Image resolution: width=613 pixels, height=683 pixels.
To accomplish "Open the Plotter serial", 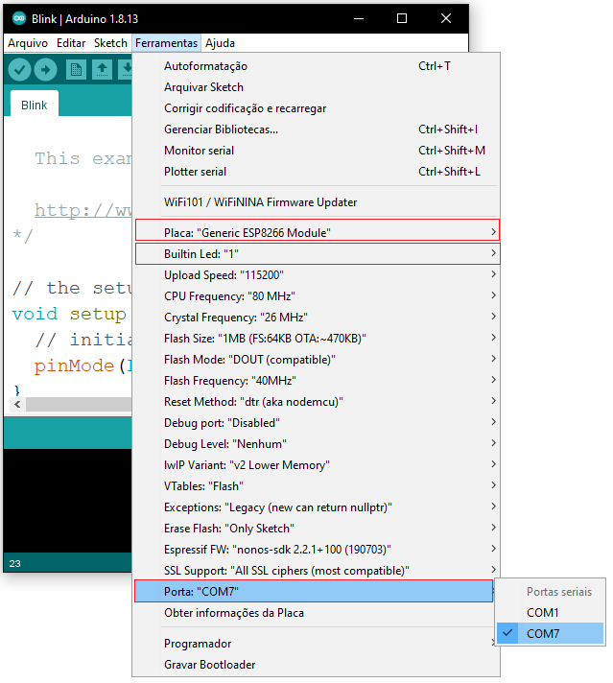I will [317, 172].
